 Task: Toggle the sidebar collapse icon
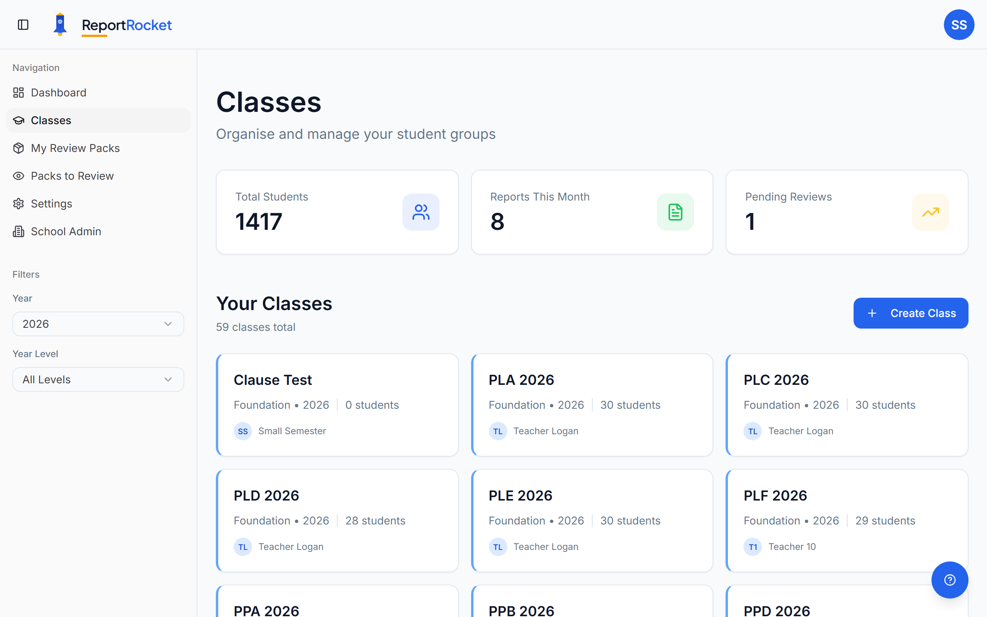[x=23, y=25]
